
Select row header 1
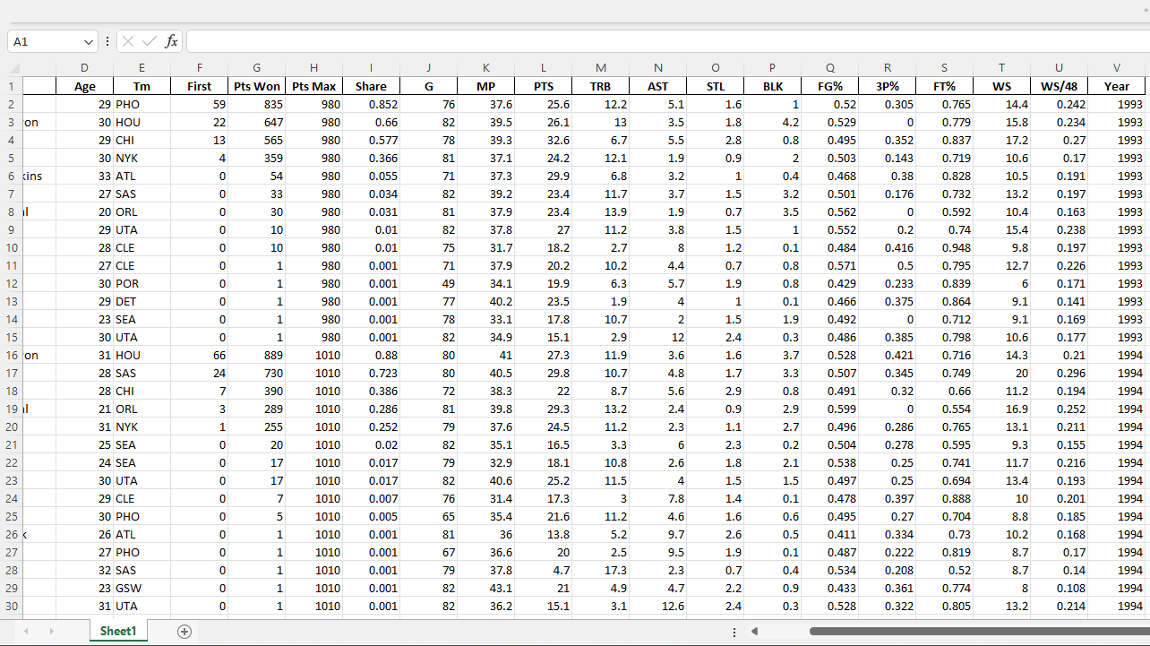pyautogui.click(x=11, y=86)
